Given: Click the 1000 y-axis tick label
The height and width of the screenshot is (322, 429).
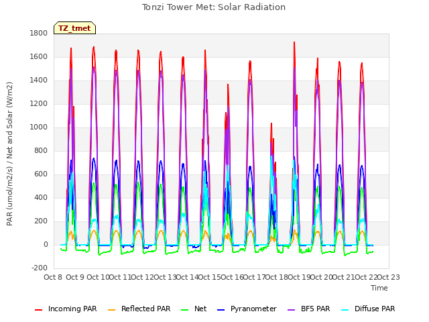Looking at the screenshot, I should click(39, 127).
